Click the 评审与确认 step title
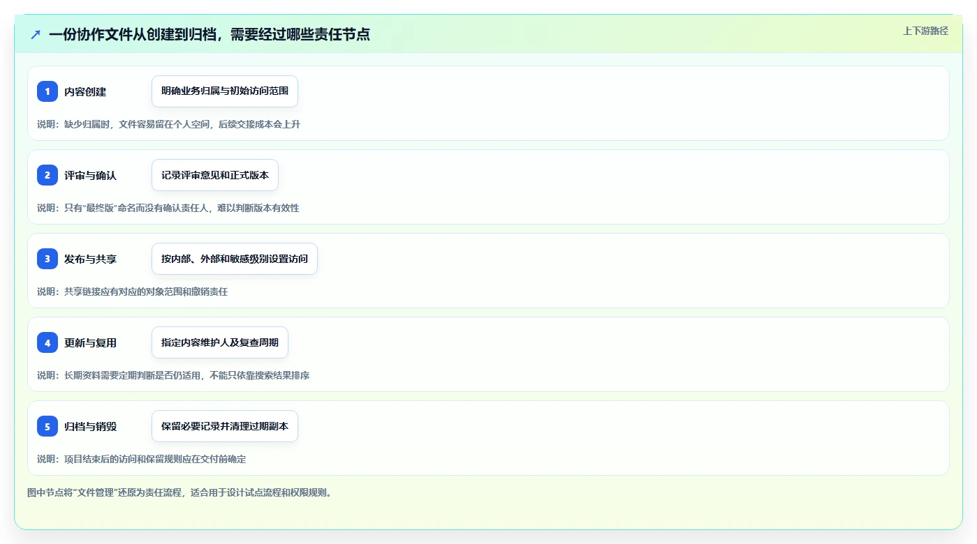Viewport: 977px width, 544px height. pyautogui.click(x=90, y=175)
